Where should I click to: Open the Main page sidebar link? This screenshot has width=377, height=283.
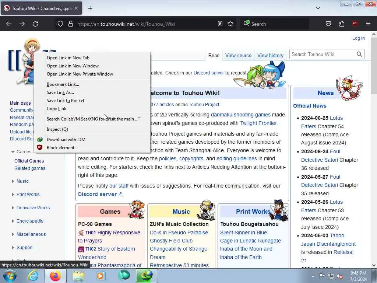[x=21, y=103]
